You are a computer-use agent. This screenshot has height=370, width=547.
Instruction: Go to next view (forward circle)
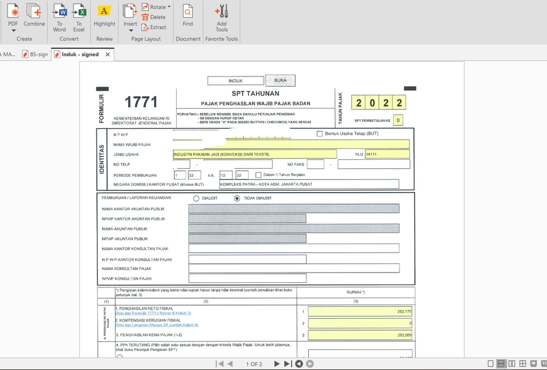pyautogui.click(x=310, y=364)
